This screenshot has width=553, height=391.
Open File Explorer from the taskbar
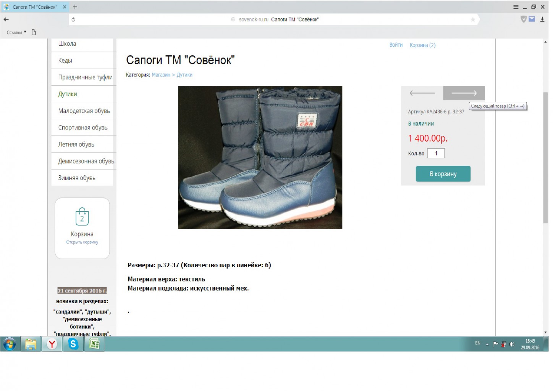(31, 344)
